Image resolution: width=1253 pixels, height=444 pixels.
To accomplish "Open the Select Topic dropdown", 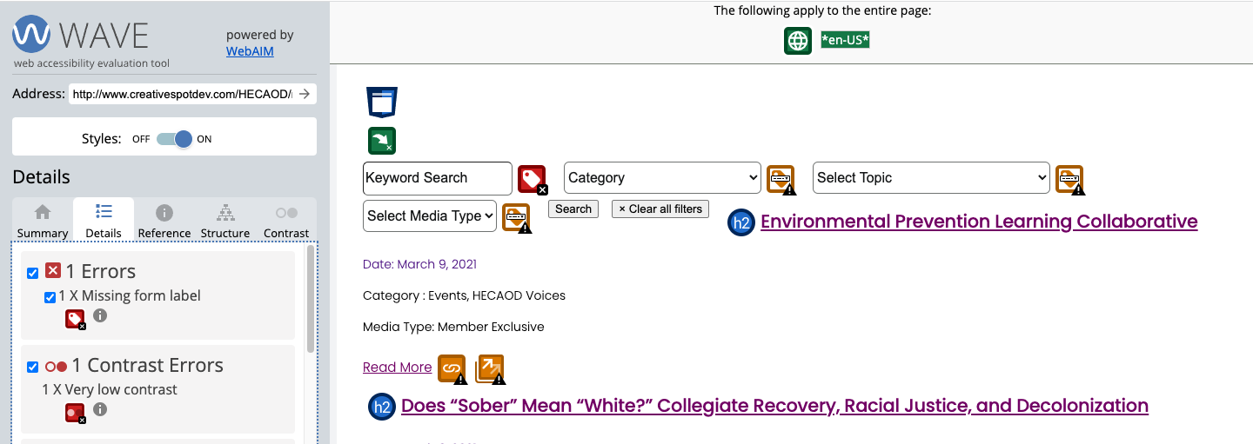I will coord(932,178).
